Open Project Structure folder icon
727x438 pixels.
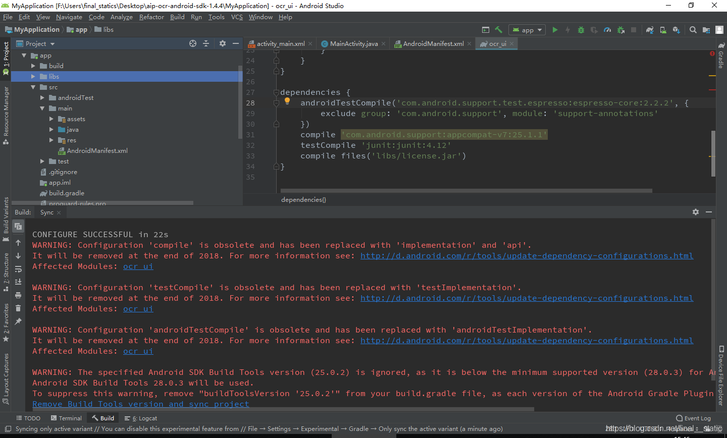706,30
